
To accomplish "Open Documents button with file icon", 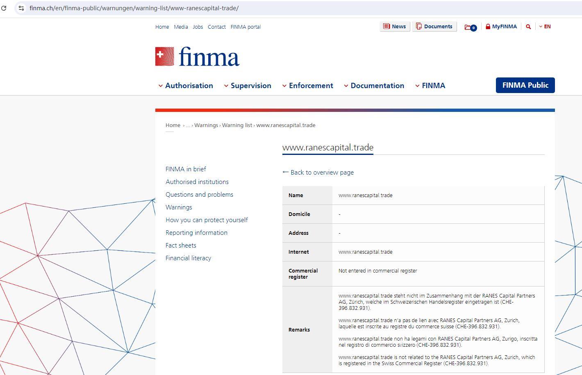I will click(x=434, y=27).
